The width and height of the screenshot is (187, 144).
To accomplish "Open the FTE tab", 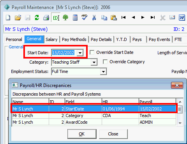I will 178,39.
